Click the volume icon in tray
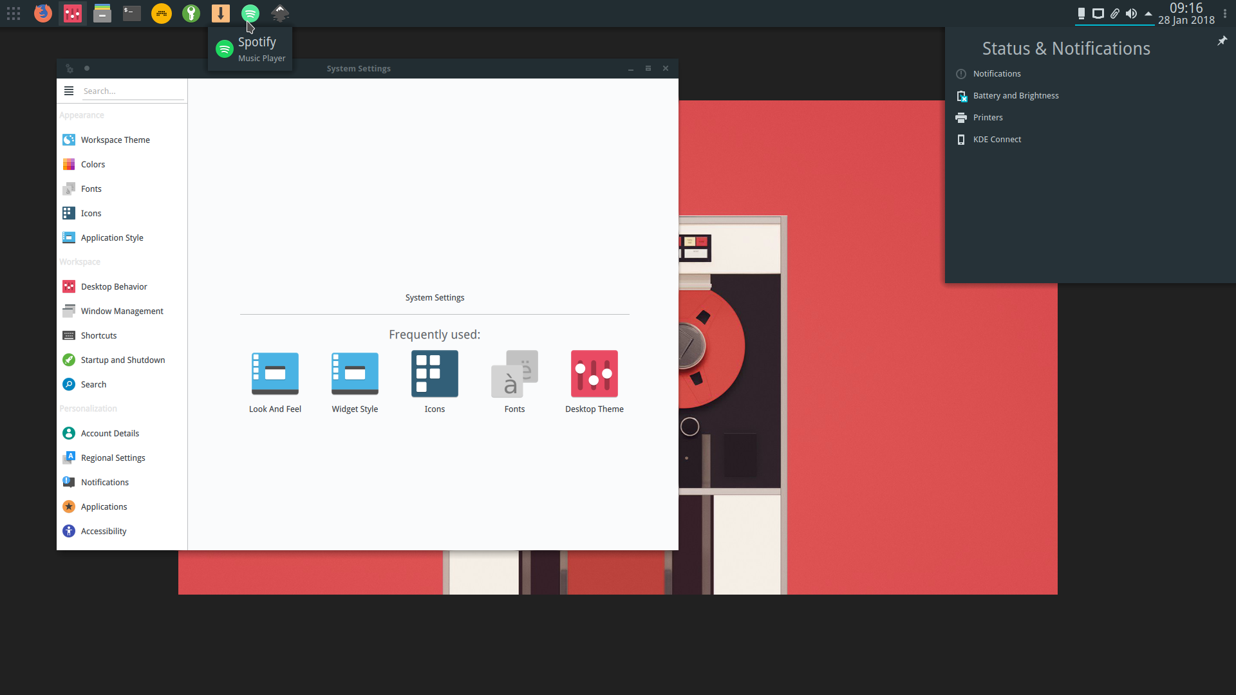The width and height of the screenshot is (1236, 695). point(1131,13)
